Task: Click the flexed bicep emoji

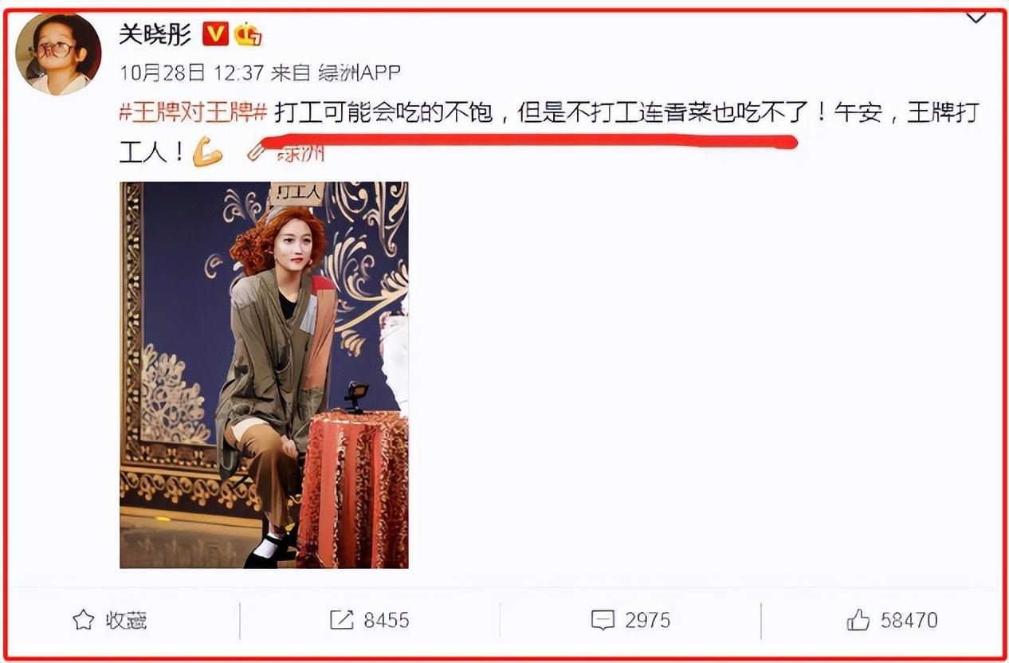Action: click(x=208, y=151)
